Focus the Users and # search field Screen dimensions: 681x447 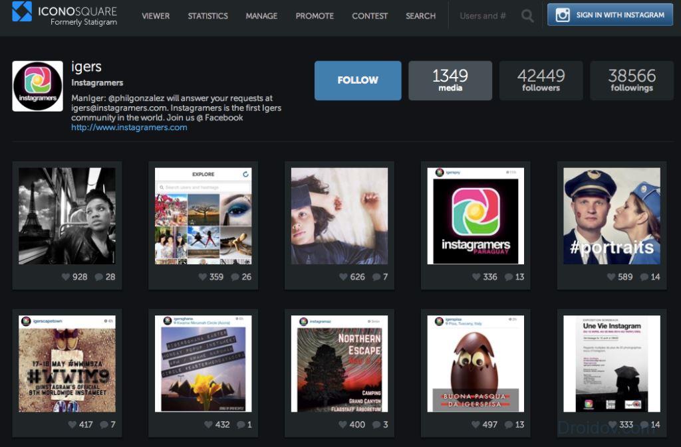coord(483,16)
